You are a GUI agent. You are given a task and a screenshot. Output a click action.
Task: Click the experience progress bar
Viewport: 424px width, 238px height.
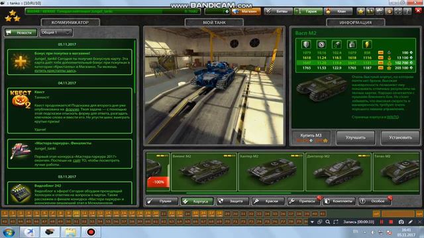click(113, 11)
